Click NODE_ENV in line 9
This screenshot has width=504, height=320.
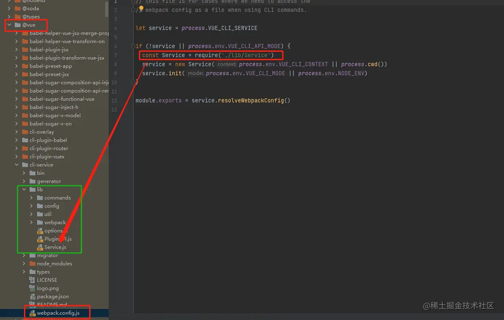click(x=350, y=73)
